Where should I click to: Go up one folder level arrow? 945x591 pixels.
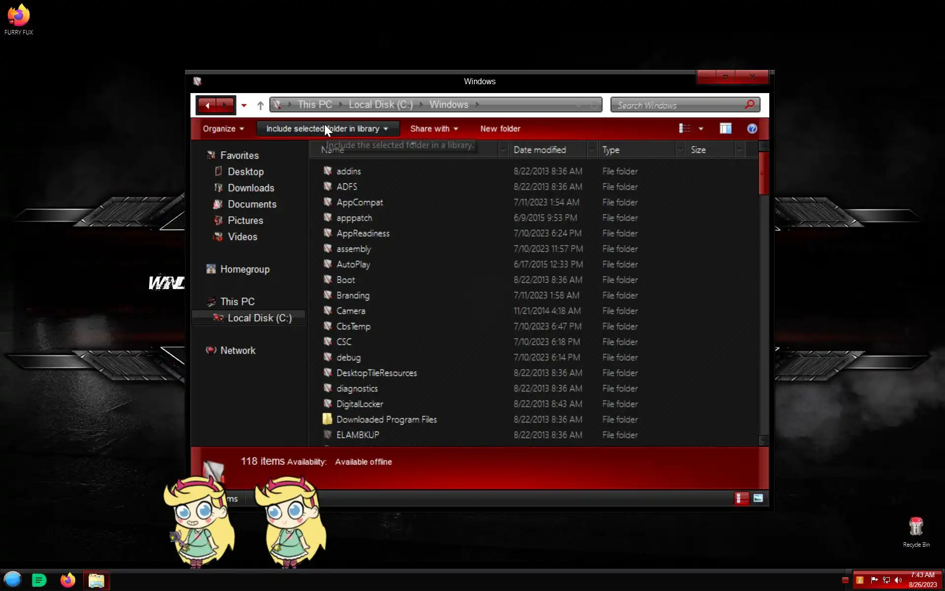pyautogui.click(x=260, y=105)
